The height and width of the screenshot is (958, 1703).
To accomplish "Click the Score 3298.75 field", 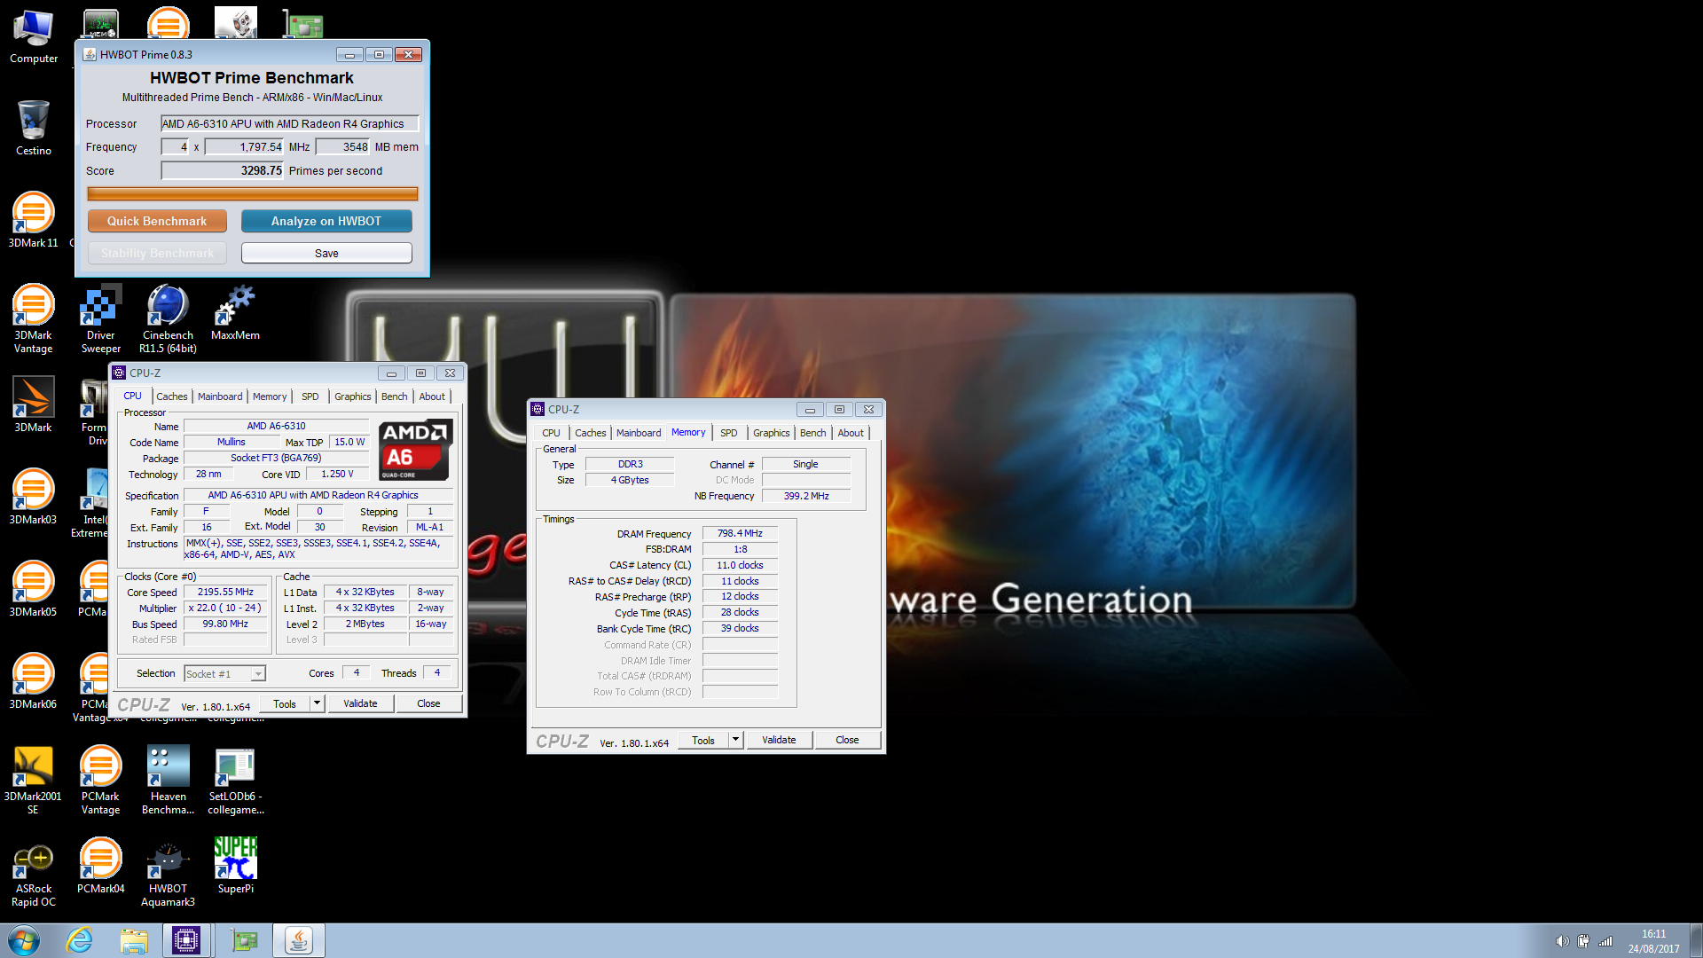I will click(223, 170).
